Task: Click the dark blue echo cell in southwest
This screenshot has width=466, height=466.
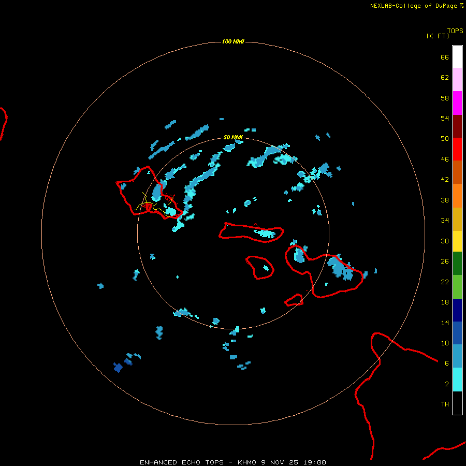Action: [118, 367]
